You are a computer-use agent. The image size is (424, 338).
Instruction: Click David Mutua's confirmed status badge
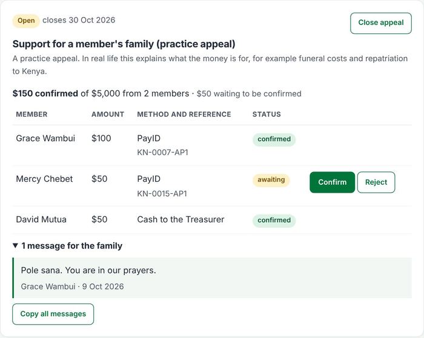274,220
